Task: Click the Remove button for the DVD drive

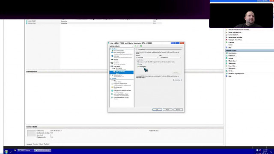Action: click(177, 80)
